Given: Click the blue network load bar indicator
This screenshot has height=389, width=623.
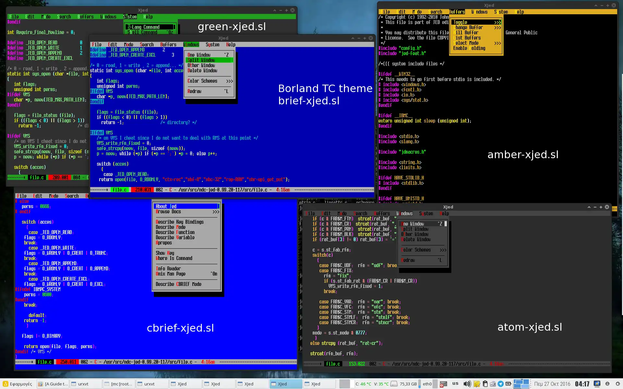Looking at the screenshot, I should (419, 384).
